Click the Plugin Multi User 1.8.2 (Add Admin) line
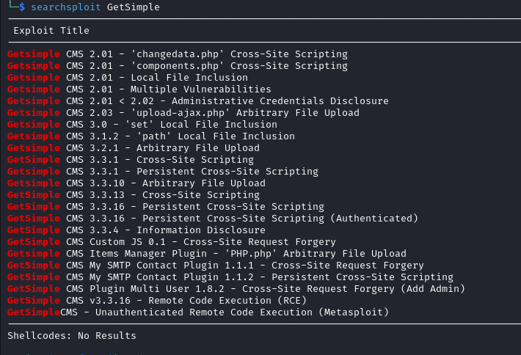Image resolution: width=521 pixels, height=355 pixels. coord(236,288)
